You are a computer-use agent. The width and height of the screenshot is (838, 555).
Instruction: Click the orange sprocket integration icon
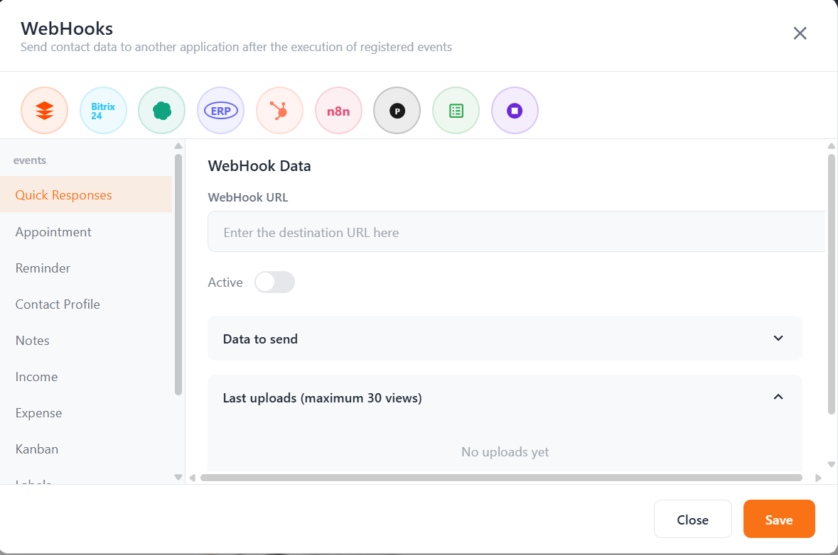pos(279,110)
